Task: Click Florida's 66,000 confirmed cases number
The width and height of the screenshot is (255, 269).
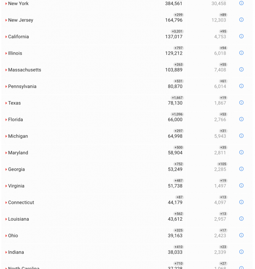Action: coord(175,120)
